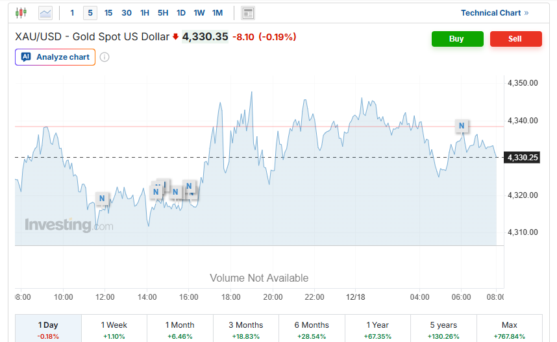
Task: Click the 4,330.25 current price label
Action: tap(523, 158)
